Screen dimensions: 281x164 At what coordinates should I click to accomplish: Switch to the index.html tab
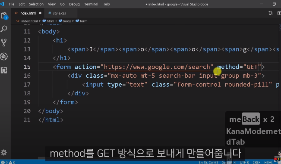coord(28,13)
